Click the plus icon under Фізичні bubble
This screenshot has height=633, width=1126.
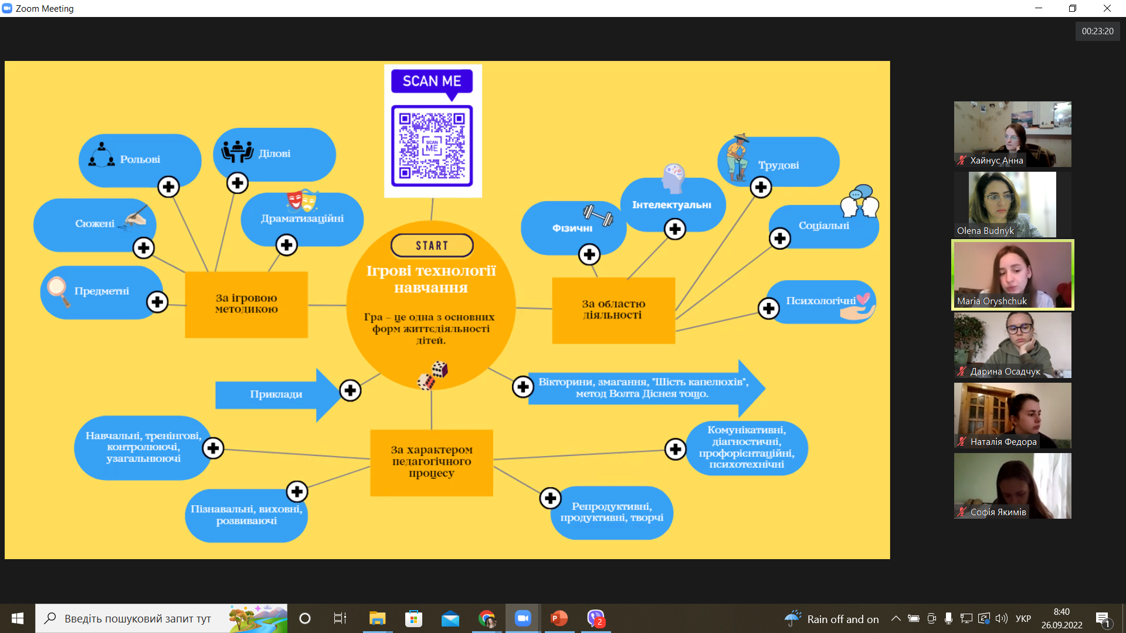(589, 254)
